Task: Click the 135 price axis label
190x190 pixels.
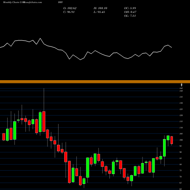Action: (x=181, y=97)
